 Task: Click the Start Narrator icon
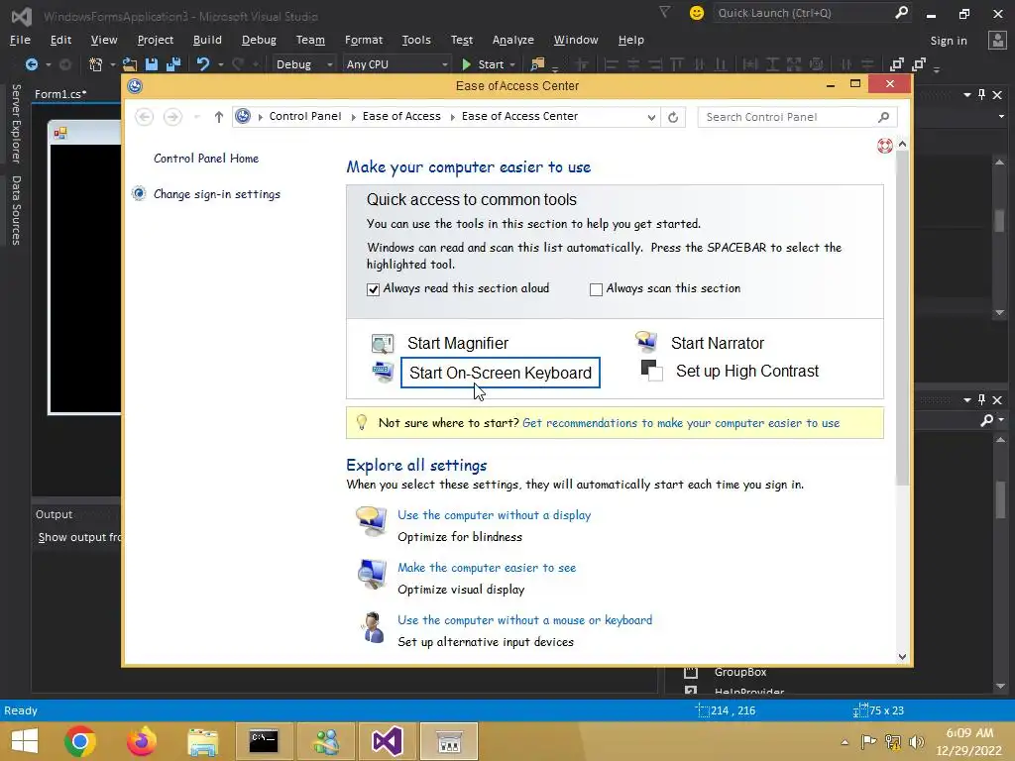click(x=646, y=342)
